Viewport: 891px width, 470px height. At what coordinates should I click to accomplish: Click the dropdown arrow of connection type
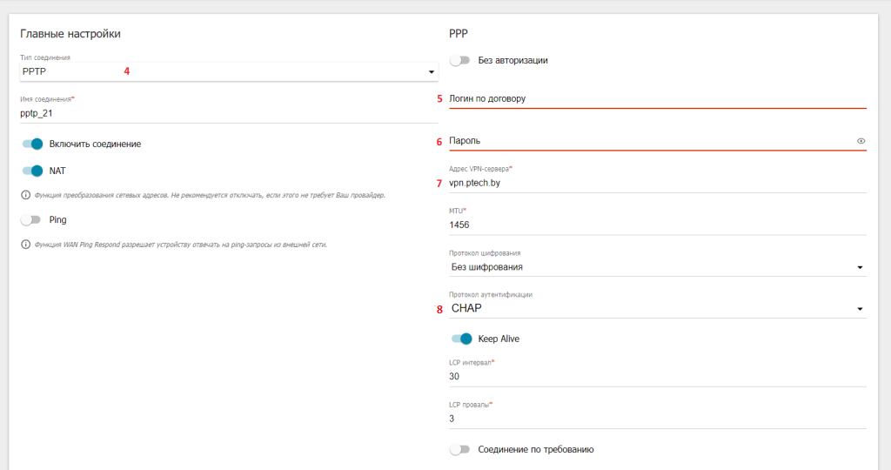(431, 72)
